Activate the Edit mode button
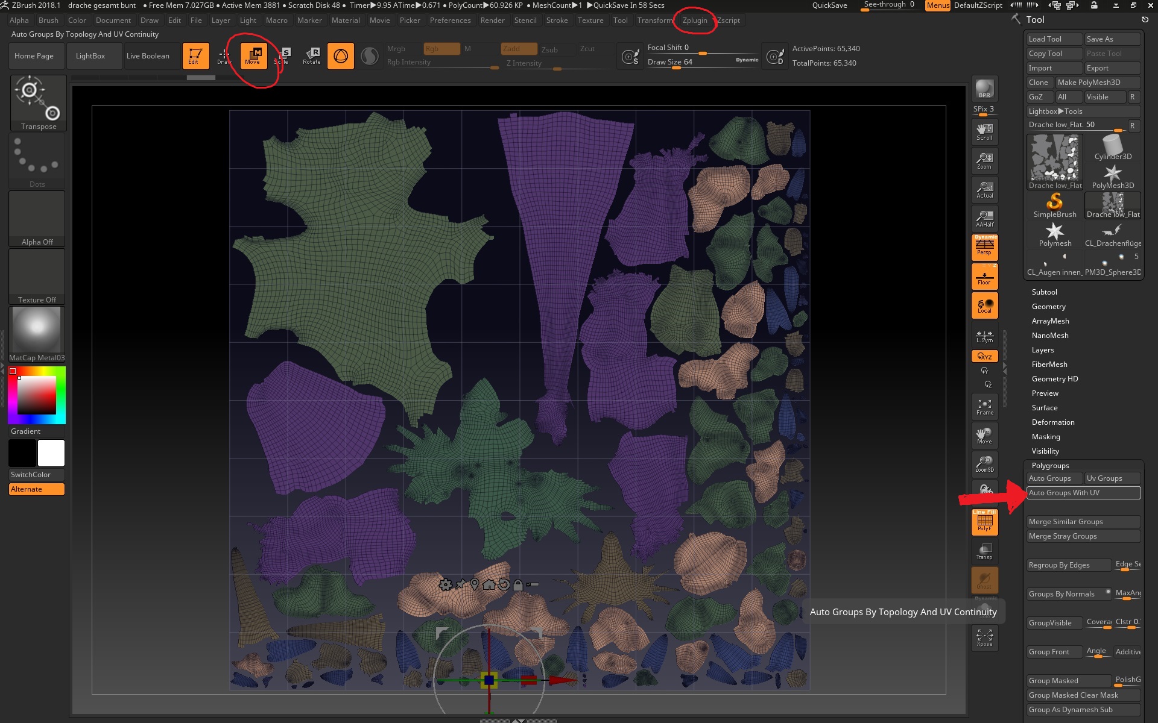Image resolution: width=1158 pixels, height=723 pixels. (x=195, y=55)
